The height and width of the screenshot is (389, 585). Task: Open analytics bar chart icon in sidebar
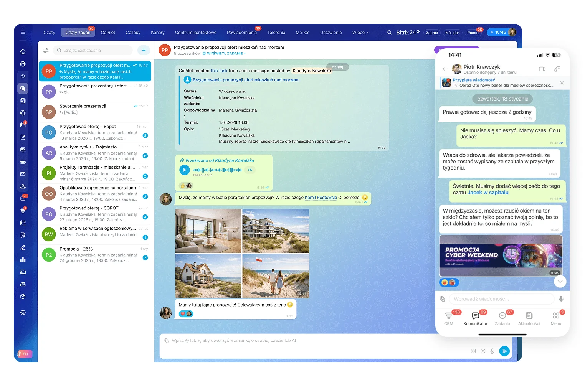23,260
